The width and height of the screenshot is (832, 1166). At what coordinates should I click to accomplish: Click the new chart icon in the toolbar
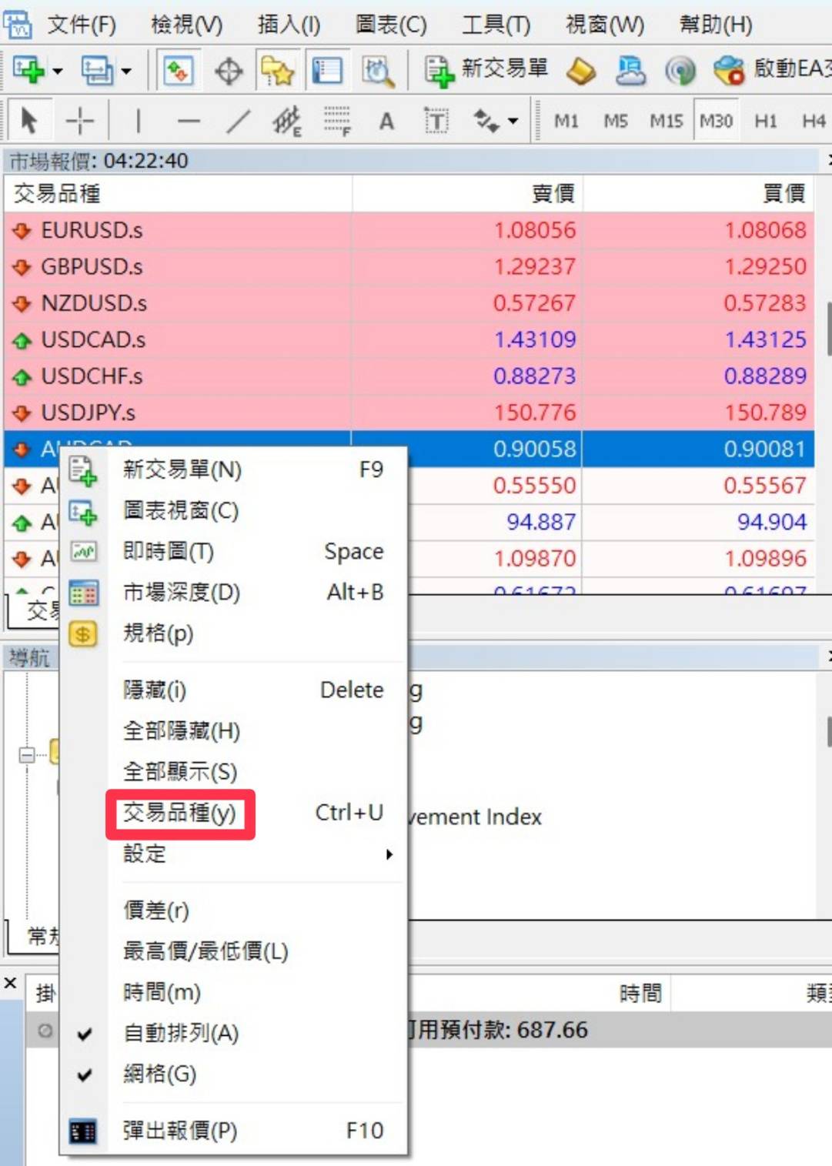pos(28,71)
